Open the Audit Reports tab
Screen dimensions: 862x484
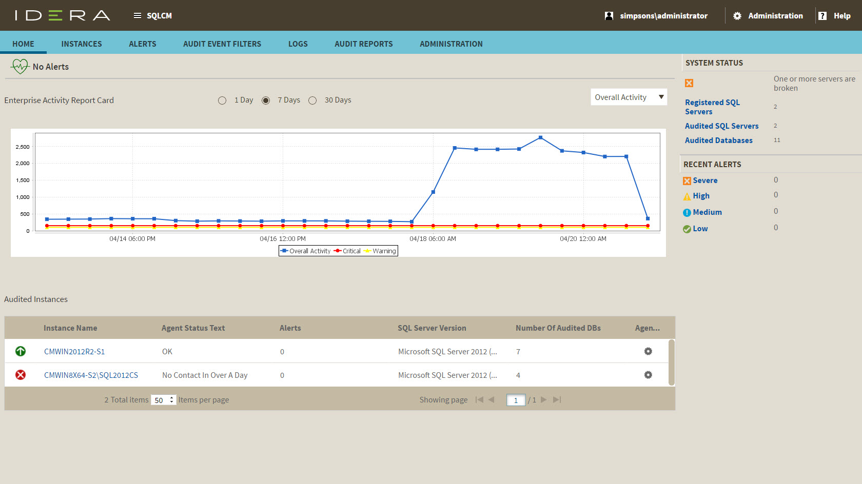point(363,44)
